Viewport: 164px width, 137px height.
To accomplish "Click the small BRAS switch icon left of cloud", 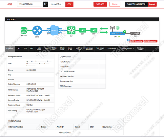I will (49, 30).
